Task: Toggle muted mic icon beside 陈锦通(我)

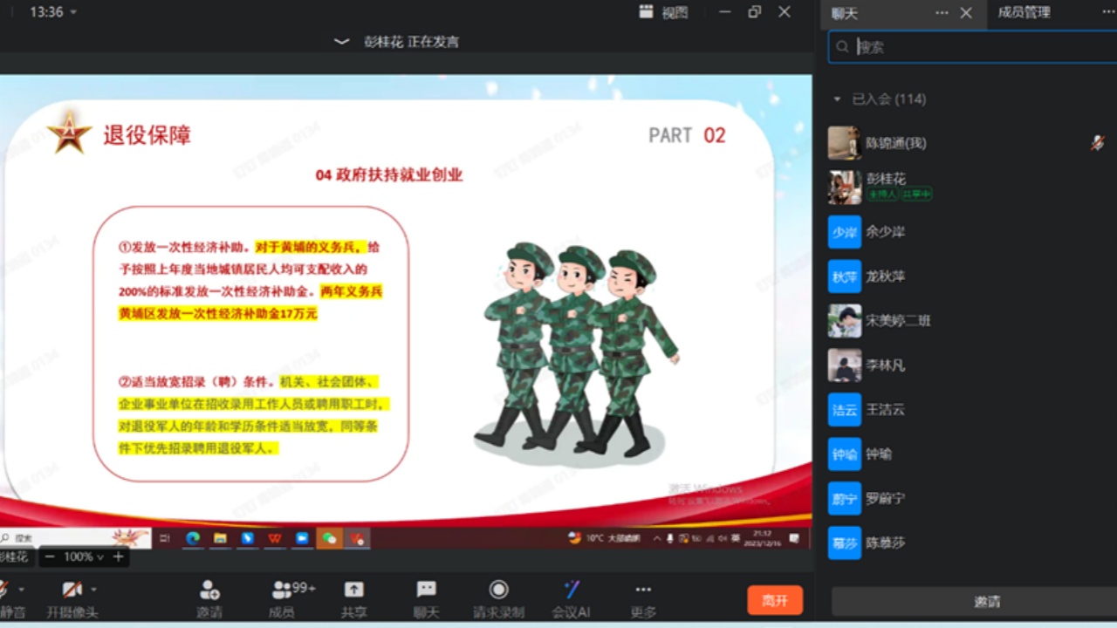Action: [x=1097, y=143]
